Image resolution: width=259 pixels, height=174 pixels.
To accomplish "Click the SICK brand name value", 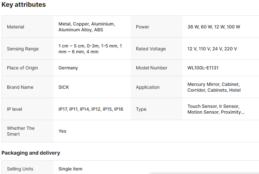I will click(64, 87).
